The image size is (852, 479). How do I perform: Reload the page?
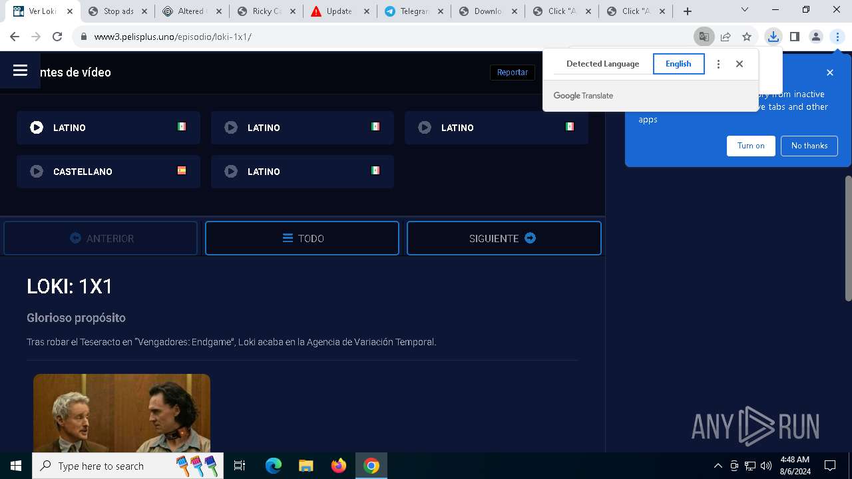57,37
